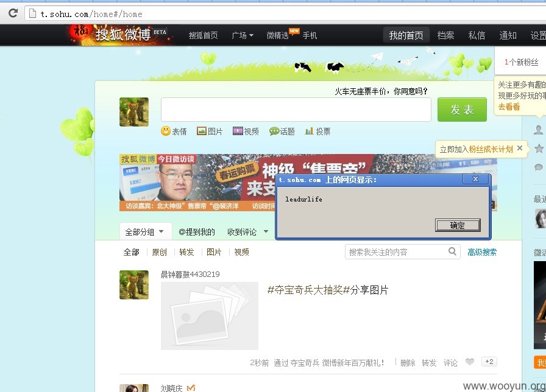Focus the t.sohu.com address bar
This screenshot has height=392, width=546.
286,14
